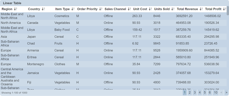
Task: Jump to last page 10
Action: click(216, 93)
